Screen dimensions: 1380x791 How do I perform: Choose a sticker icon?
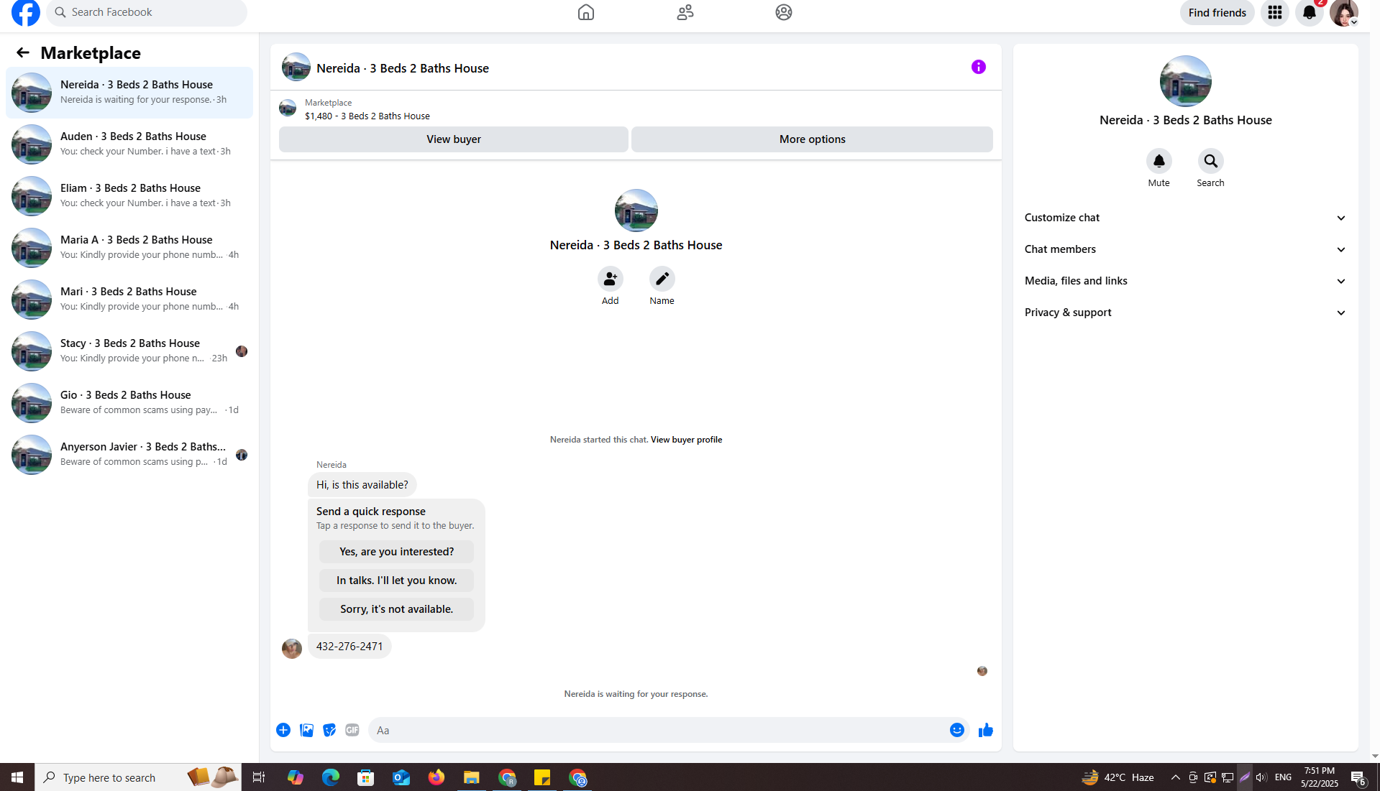click(329, 730)
